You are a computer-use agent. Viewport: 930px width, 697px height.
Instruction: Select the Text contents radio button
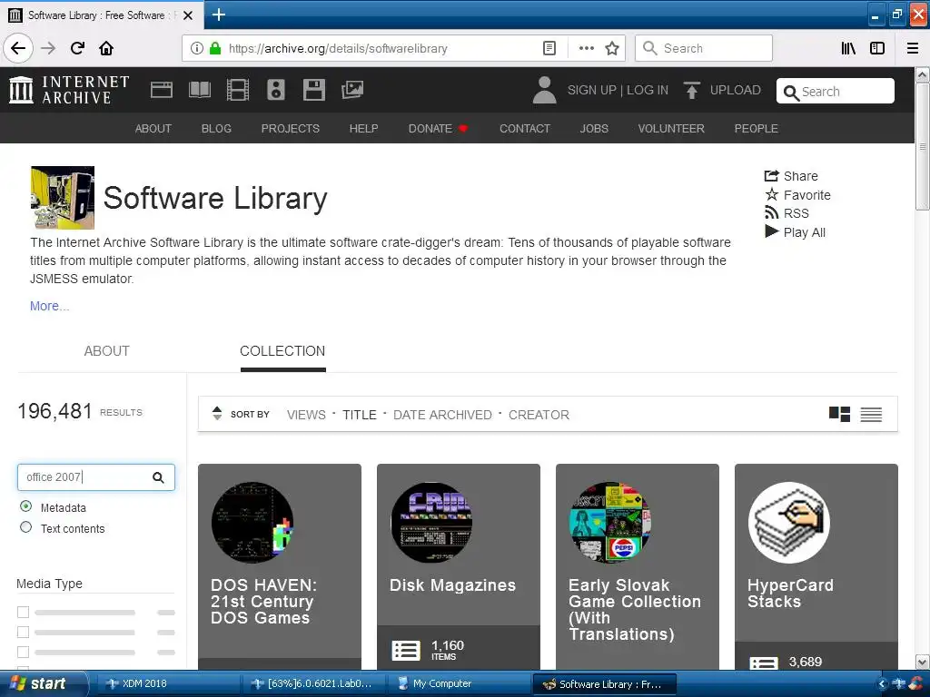coord(25,527)
